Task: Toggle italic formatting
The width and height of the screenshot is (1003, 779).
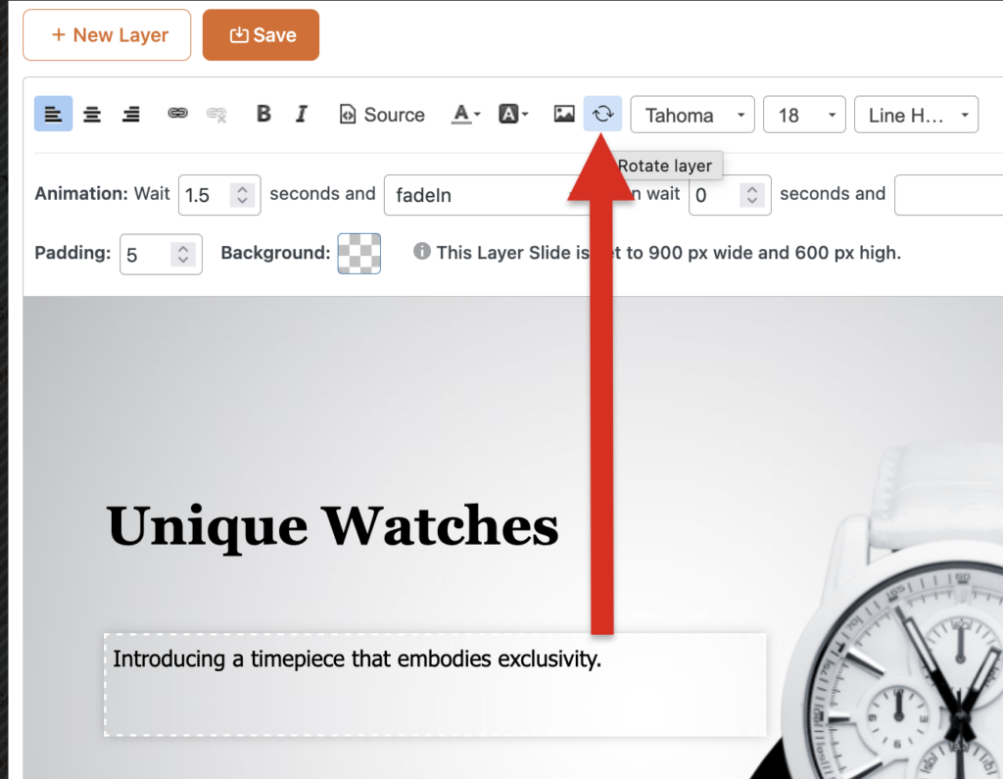Action: [302, 114]
